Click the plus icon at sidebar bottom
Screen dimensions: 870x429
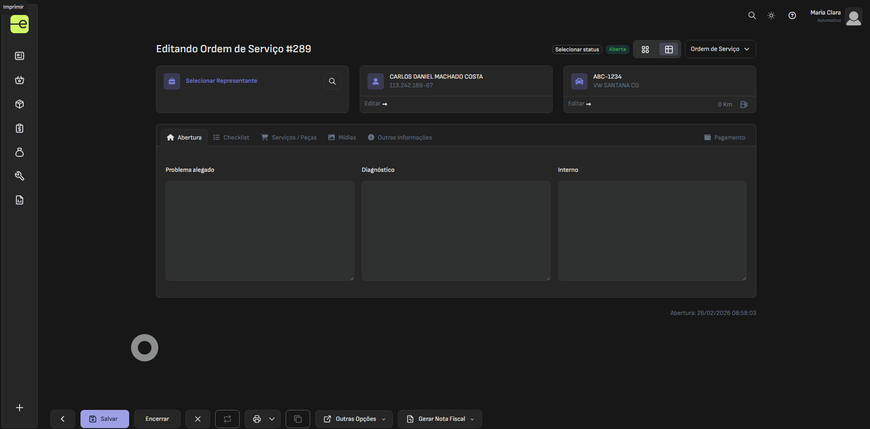(x=20, y=408)
